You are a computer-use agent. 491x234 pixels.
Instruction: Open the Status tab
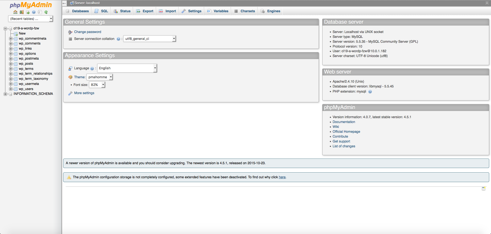click(122, 11)
